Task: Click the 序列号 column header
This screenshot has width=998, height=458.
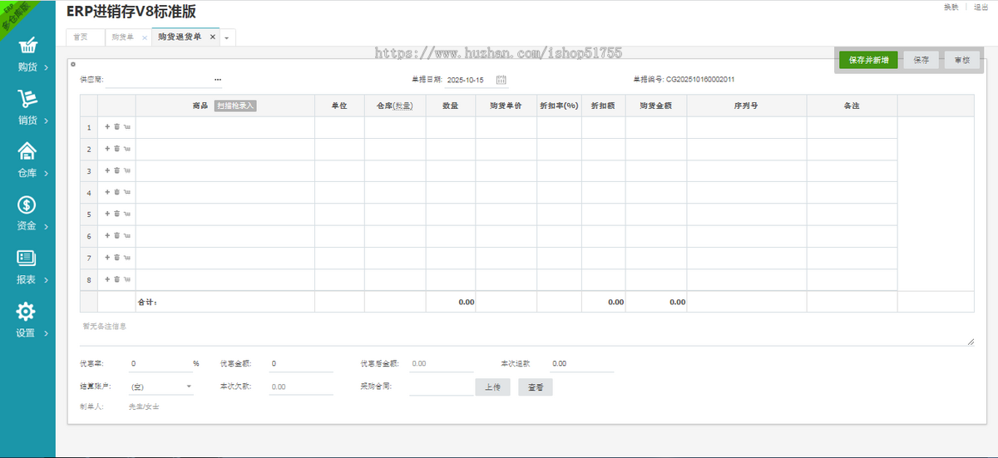Action: click(747, 106)
